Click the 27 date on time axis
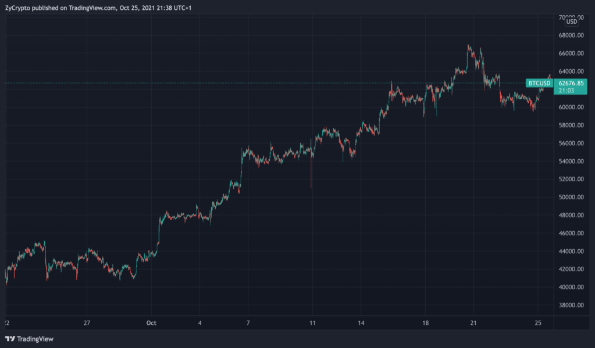The width and height of the screenshot is (595, 348). pyautogui.click(x=87, y=322)
